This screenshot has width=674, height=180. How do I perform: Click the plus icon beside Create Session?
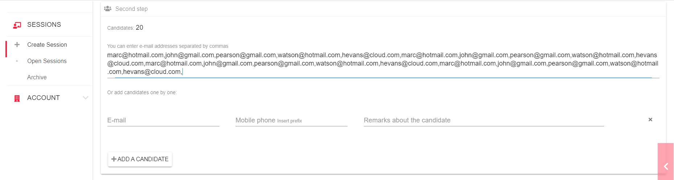(17, 45)
